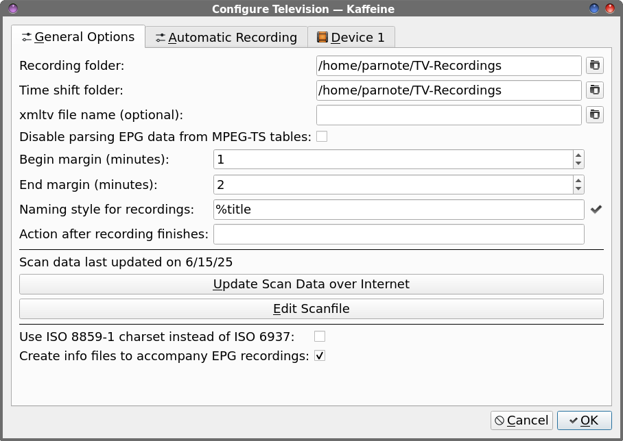Browse for the recording folder
Screen dimensions: 623x441
click(595, 66)
